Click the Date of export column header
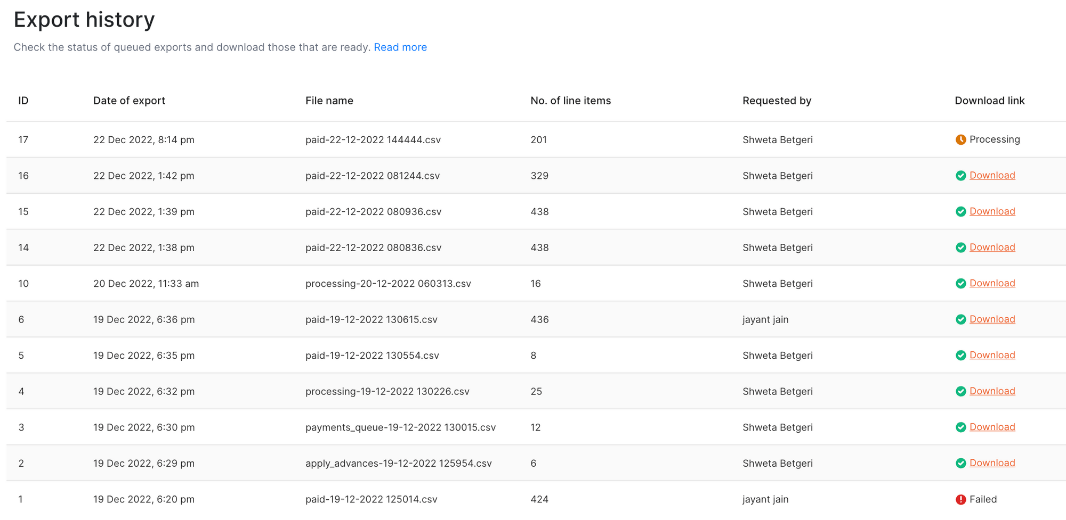 [x=129, y=101]
